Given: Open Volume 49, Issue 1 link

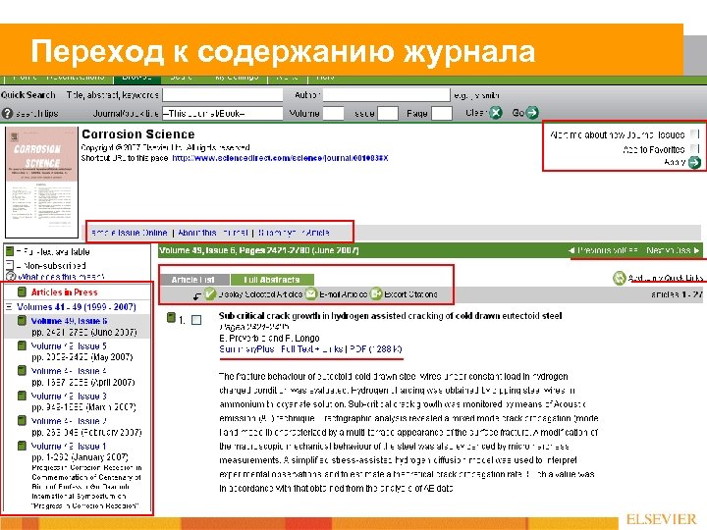Looking at the screenshot, I should (x=69, y=447).
